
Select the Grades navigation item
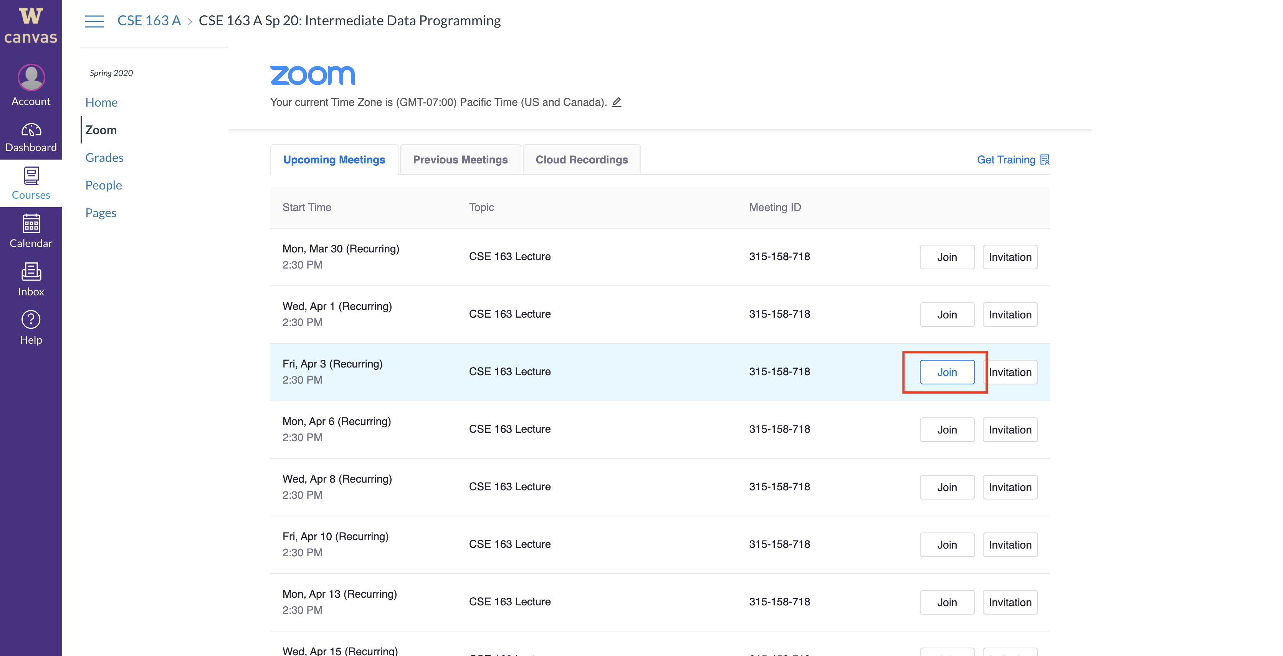104,157
